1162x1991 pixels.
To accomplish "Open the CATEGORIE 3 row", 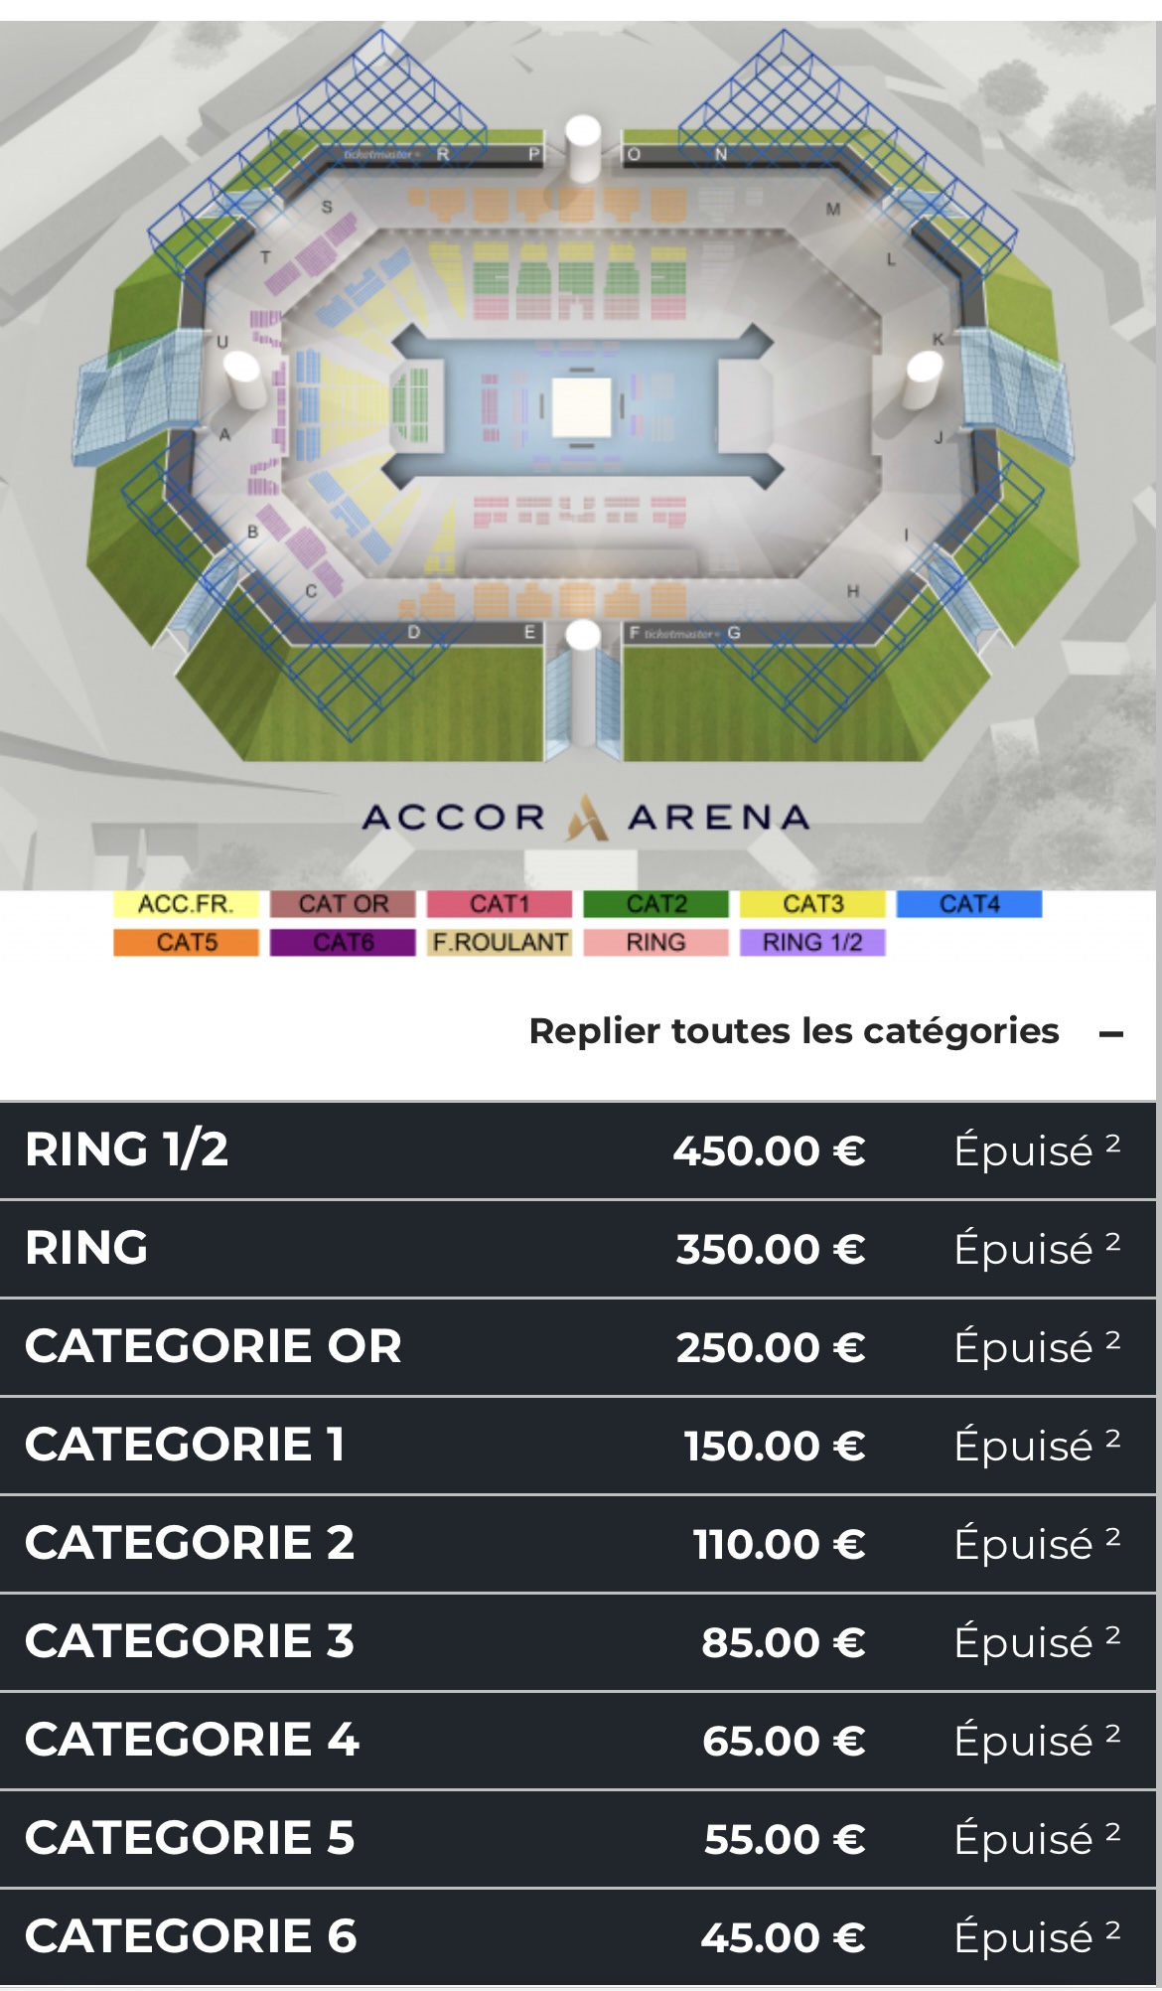I will 578,1642.
